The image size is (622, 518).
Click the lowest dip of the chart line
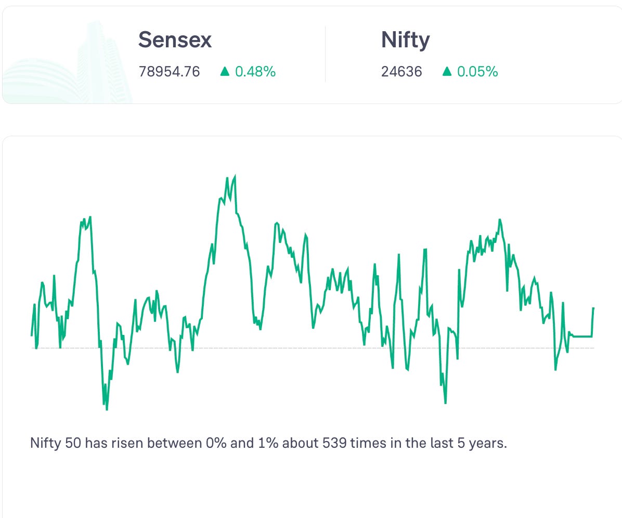107,409
